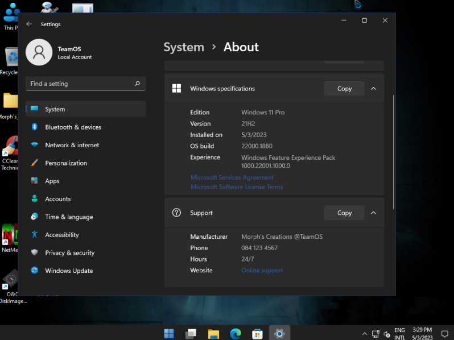Click the System monitor icon in the sidebar
Image resolution: width=454 pixels, height=340 pixels.
coord(35,109)
